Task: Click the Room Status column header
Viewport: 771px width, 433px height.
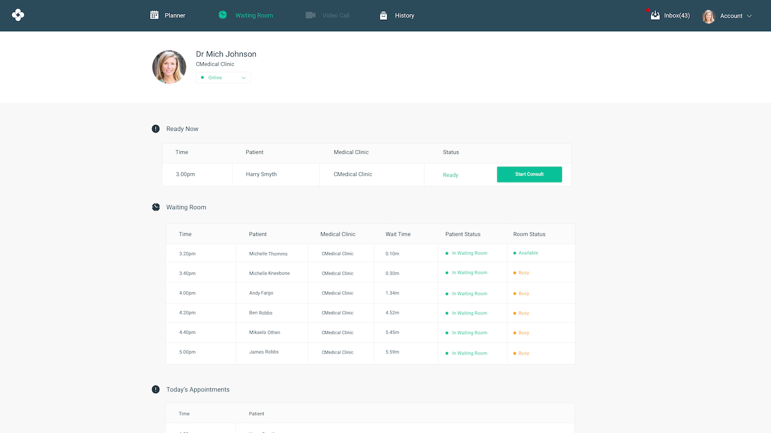Action: [529, 234]
